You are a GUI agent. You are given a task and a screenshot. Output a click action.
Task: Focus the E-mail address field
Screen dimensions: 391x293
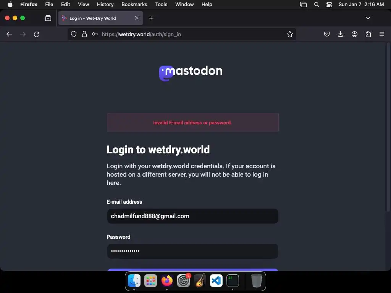tap(192, 216)
